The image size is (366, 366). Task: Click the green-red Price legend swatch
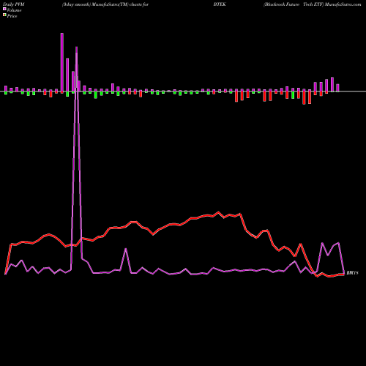[4, 15]
